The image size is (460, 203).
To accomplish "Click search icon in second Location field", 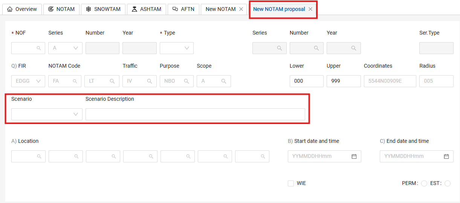I will point(76,156).
